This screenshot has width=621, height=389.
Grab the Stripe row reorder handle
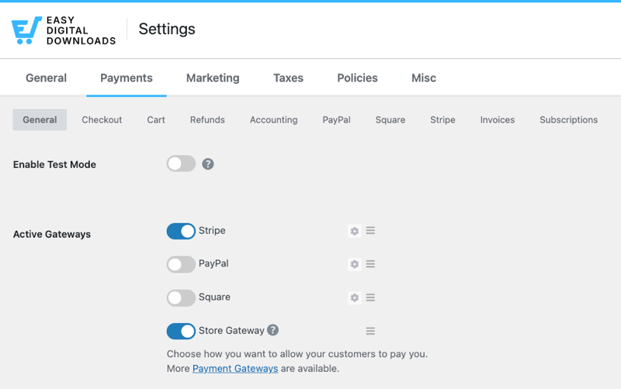coord(370,230)
